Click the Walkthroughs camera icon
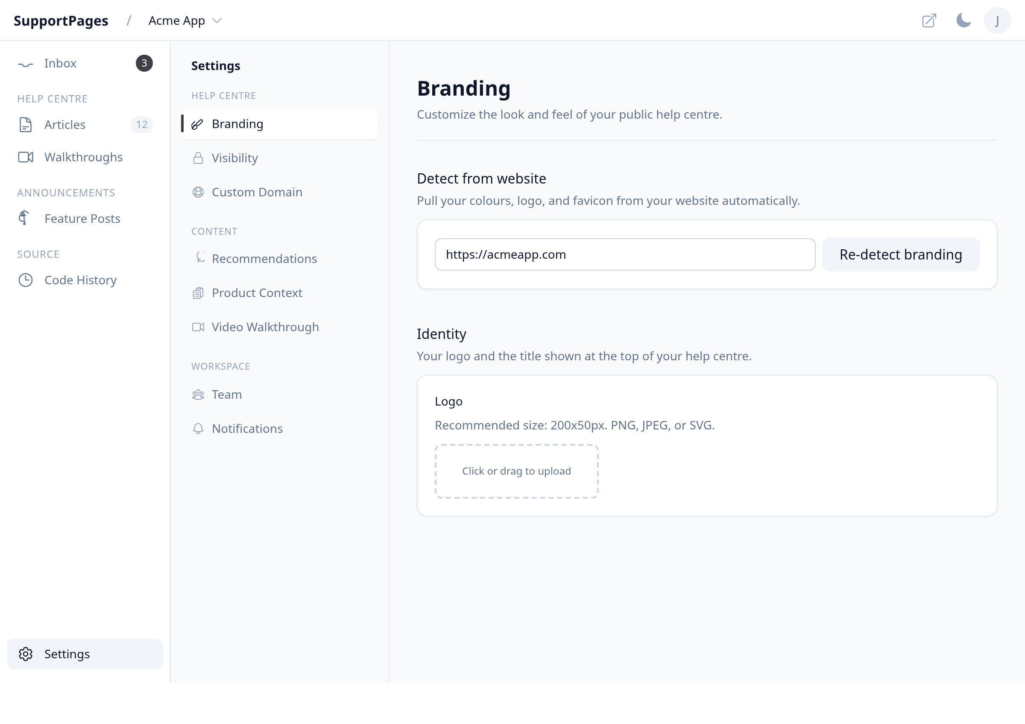Viewport: 1025px width, 724px height. tap(26, 158)
